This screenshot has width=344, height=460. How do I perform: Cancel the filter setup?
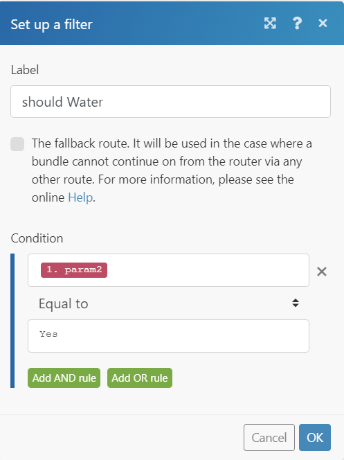click(269, 437)
